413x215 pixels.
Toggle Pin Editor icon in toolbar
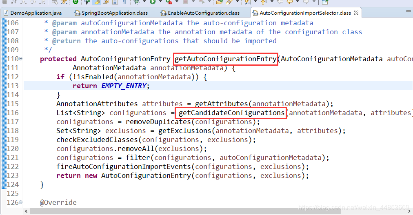[325, 2]
